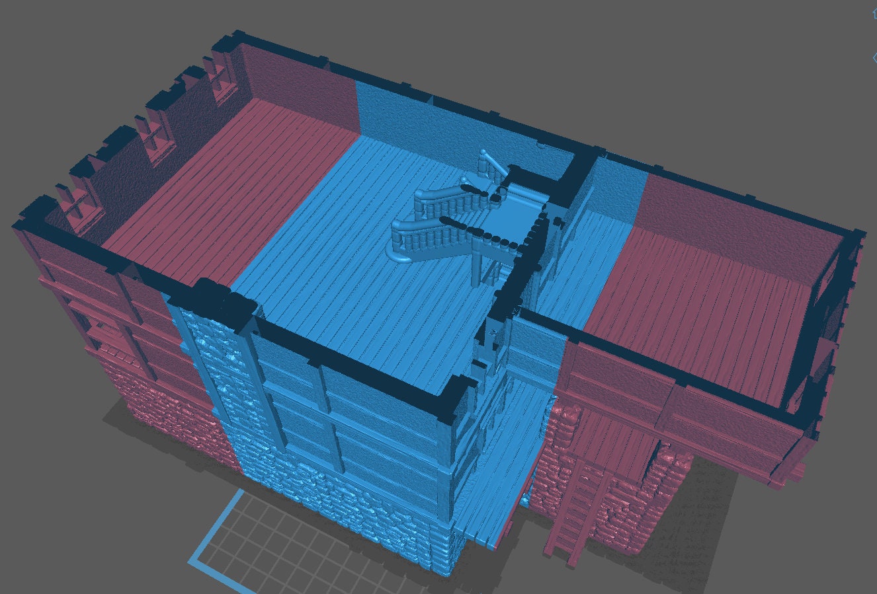The width and height of the screenshot is (877, 594).
Task: Click the orient/rotate cube icon on right edge
Action: pyautogui.click(x=874, y=58)
